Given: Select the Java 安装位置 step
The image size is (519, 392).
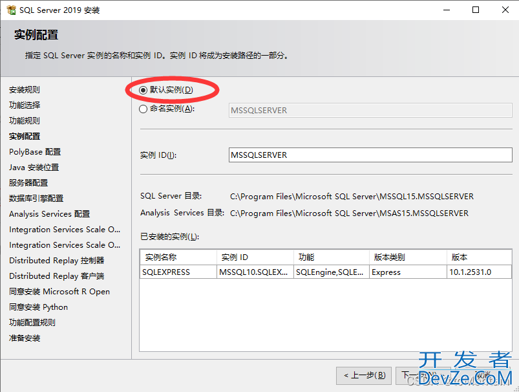Looking at the screenshot, I should [34, 168].
